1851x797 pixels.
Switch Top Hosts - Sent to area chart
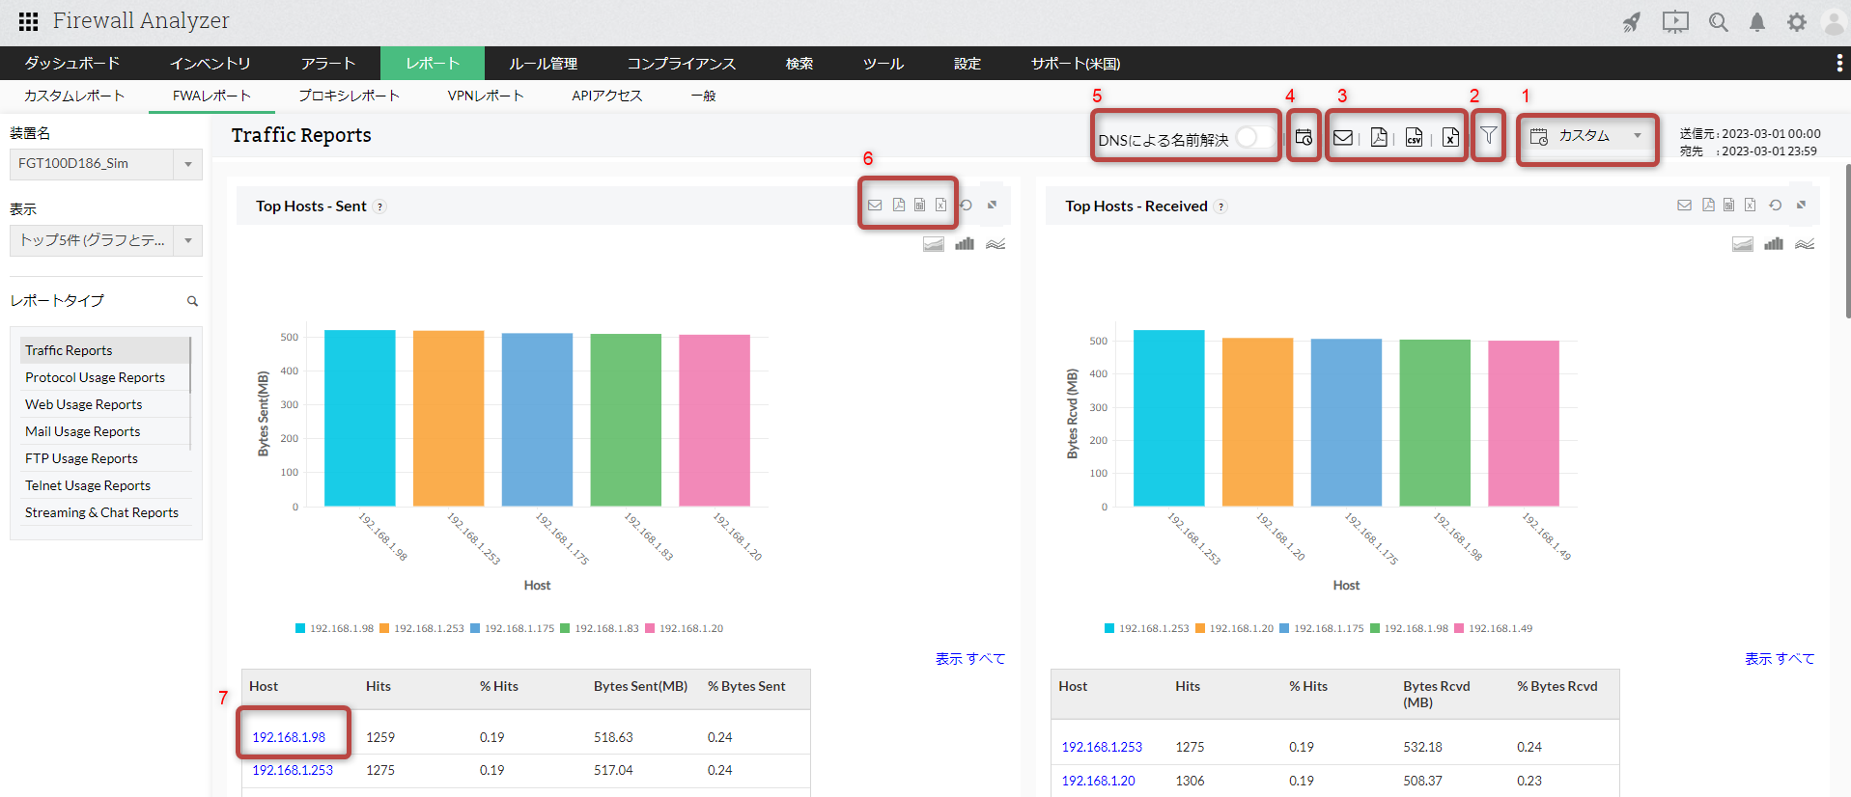[x=934, y=244]
